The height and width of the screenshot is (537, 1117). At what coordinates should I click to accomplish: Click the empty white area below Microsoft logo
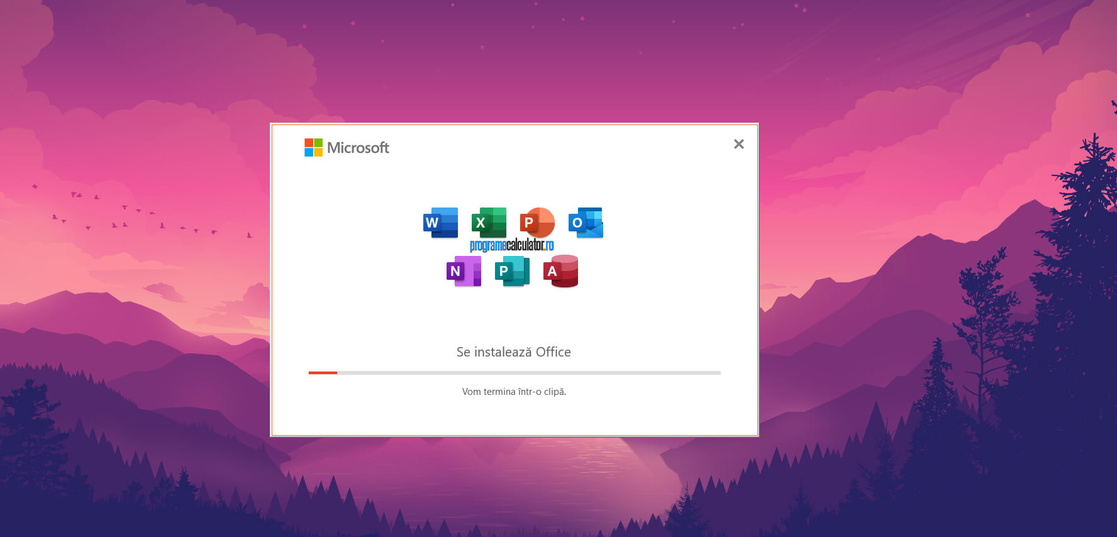coord(352,252)
